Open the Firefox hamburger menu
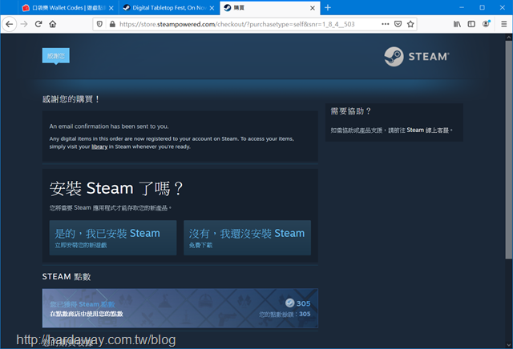Image resolution: width=513 pixels, height=349 pixels. [504, 24]
